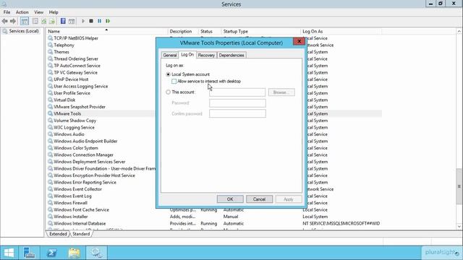Open Server Manager from the taskbar
This screenshot has height=260, width=463.
click(29, 253)
